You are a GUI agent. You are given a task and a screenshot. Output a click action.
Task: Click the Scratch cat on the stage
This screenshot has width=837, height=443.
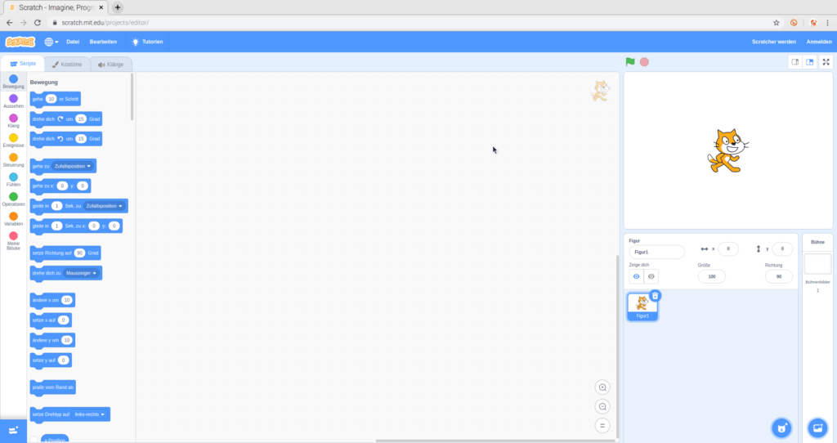pos(727,150)
